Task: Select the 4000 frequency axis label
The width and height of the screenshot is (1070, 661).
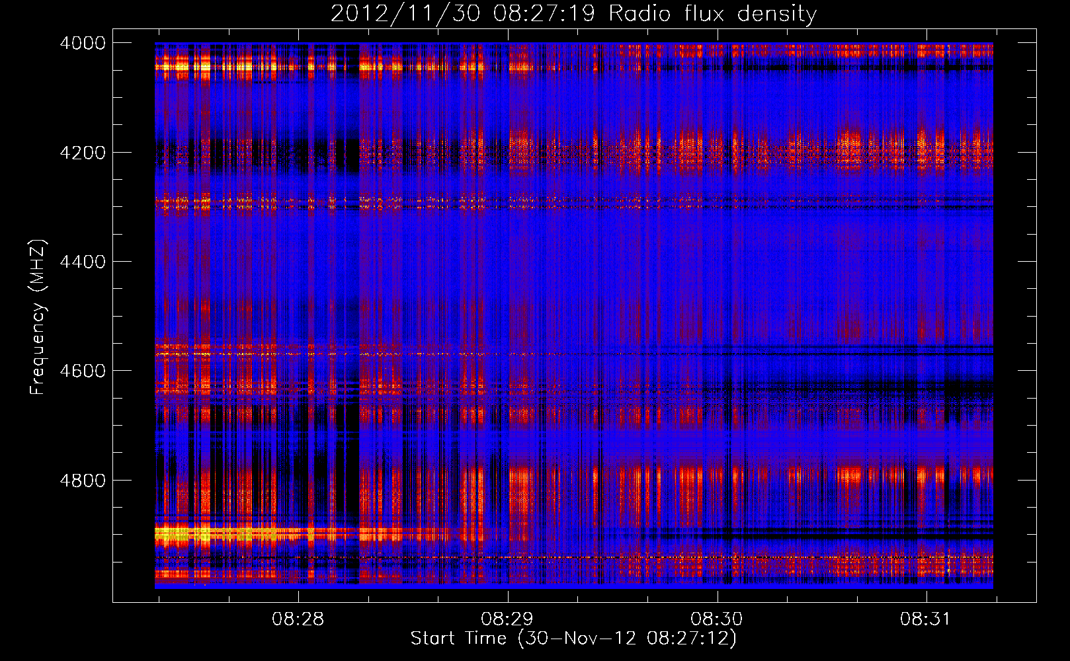Action: click(83, 43)
